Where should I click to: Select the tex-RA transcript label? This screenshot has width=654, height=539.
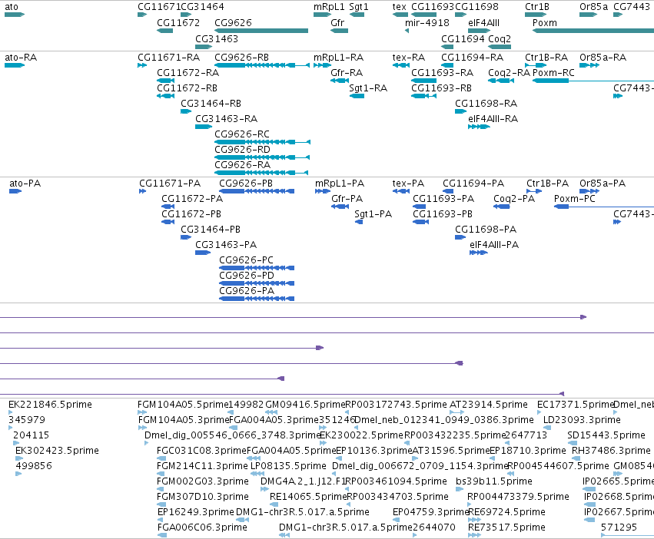click(409, 57)
